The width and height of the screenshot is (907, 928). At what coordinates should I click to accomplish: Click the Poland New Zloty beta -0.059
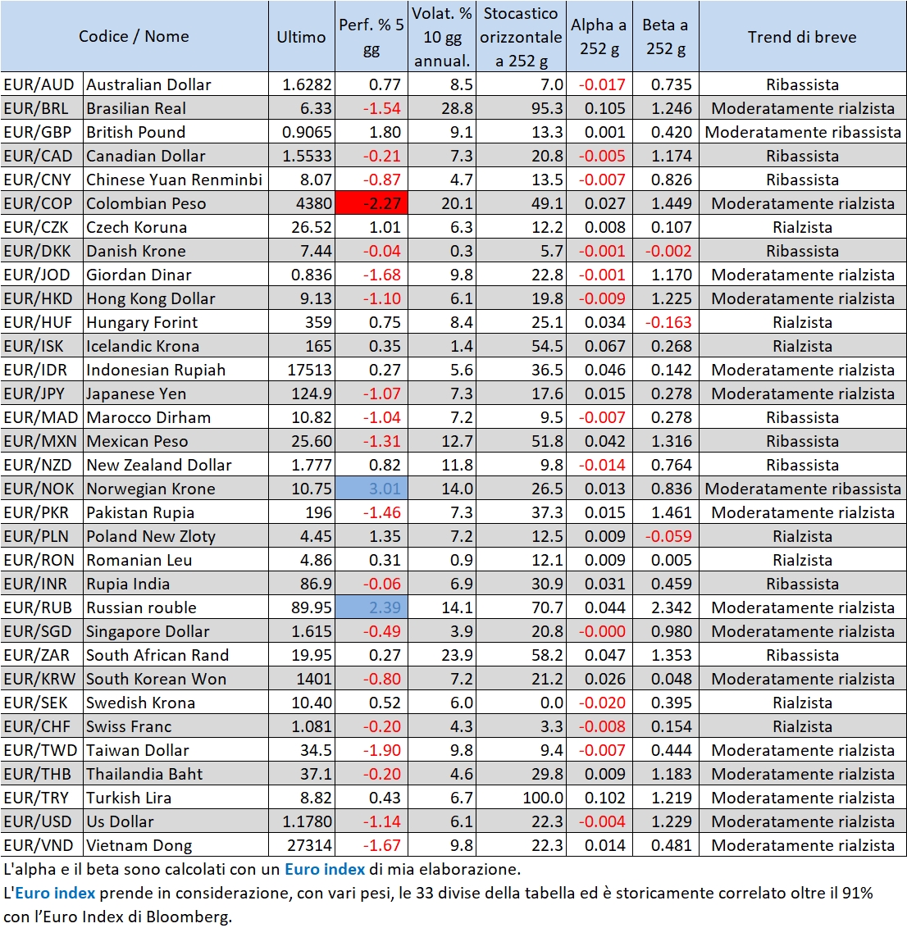[665, 536]
